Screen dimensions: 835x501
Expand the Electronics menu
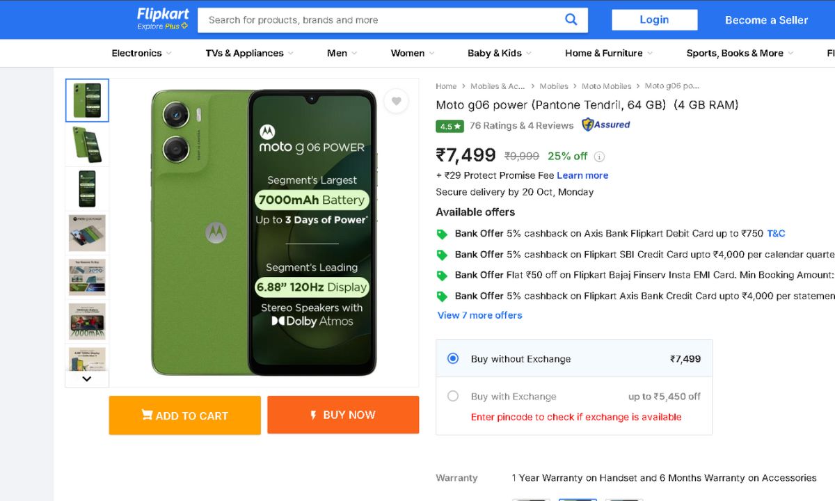tap(141, 53)
